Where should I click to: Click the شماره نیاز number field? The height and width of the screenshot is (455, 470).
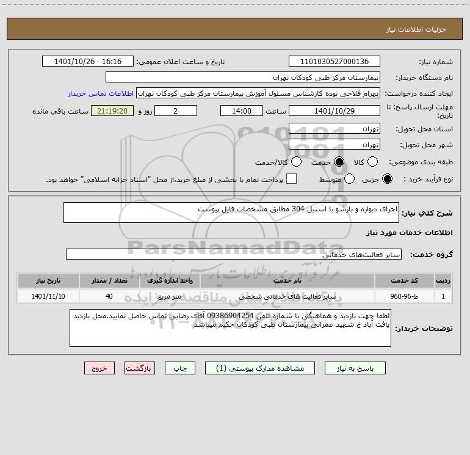[334, 62]
